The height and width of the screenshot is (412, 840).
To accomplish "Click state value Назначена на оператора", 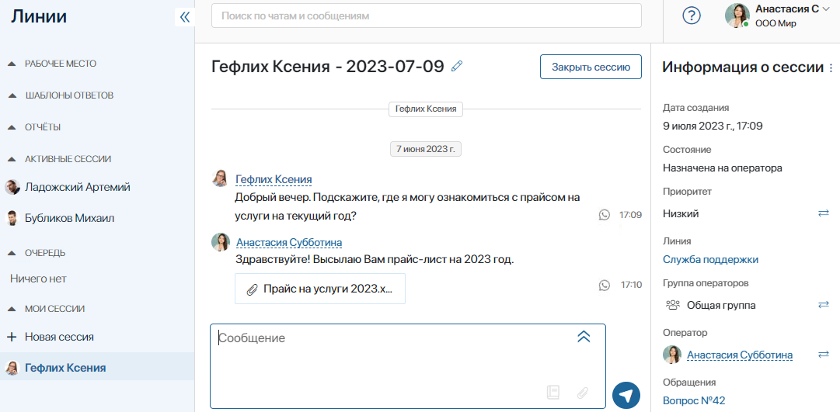I will [722, 168].
